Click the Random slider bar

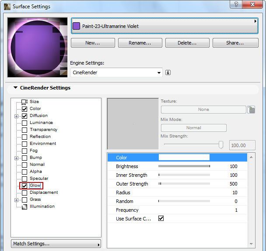(x=184, y=201)
